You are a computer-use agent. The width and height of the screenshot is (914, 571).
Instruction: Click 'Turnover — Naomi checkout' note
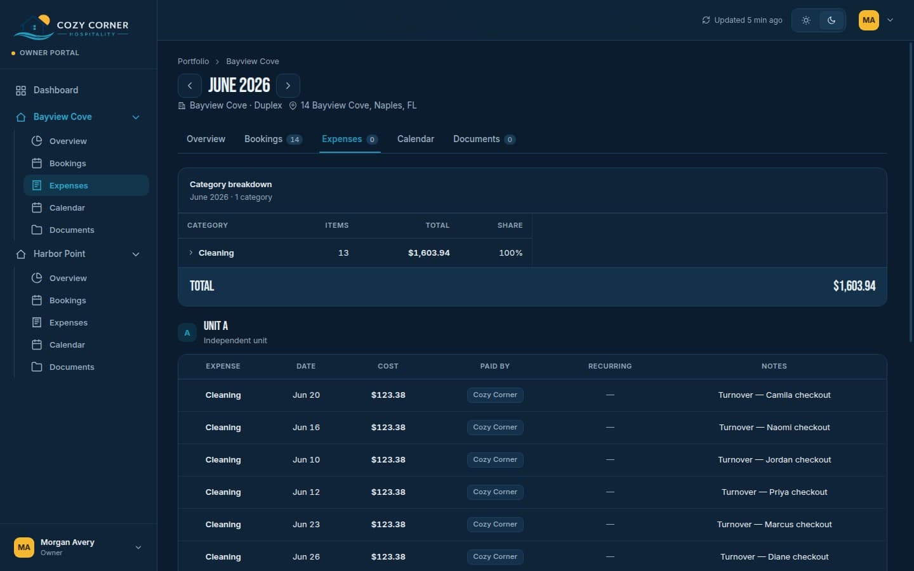(774, 427)
